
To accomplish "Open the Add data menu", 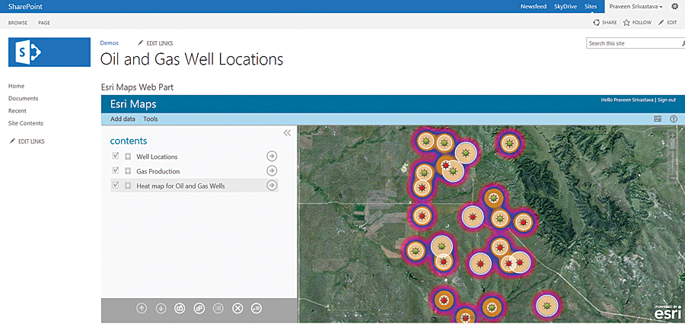I will [123, 119].
